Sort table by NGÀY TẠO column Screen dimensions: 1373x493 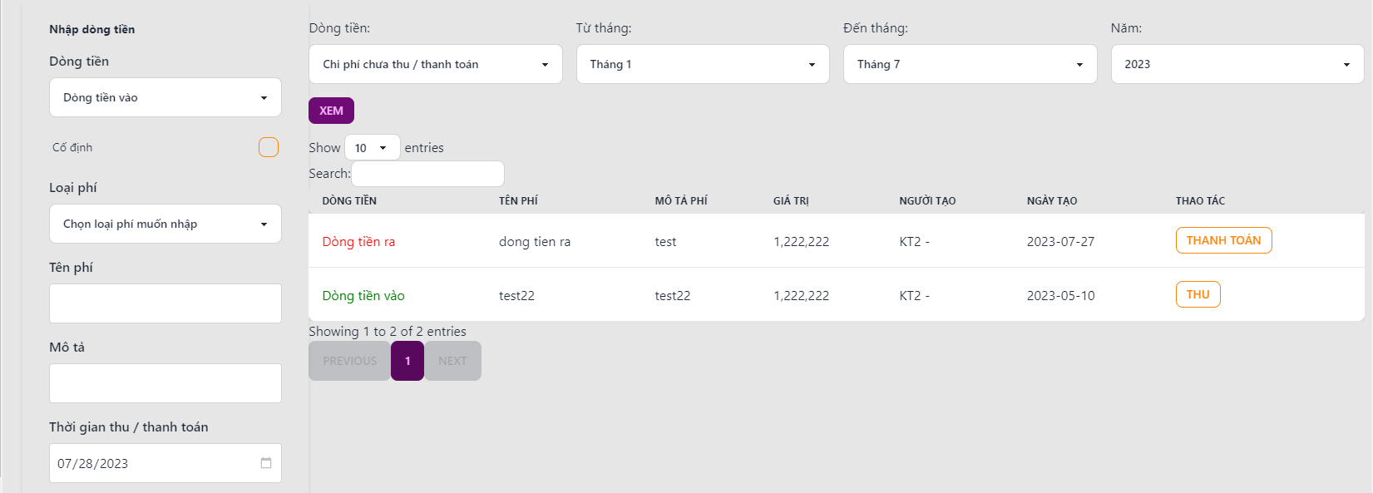(x=1051, y=200)
